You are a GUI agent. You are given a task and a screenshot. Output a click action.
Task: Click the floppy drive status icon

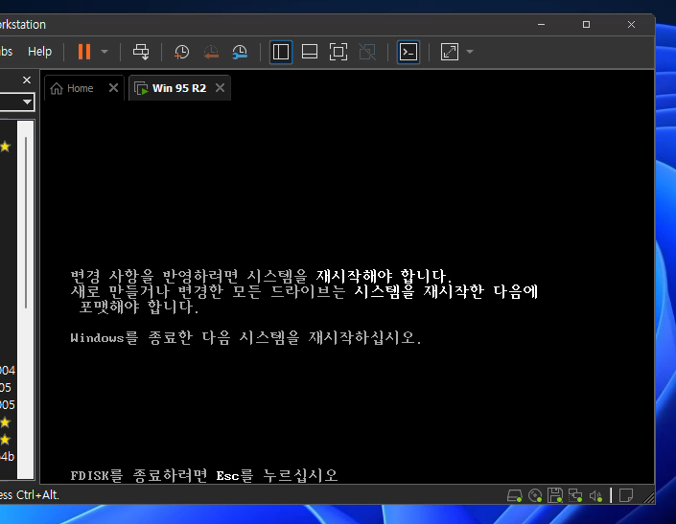point(555,496)
